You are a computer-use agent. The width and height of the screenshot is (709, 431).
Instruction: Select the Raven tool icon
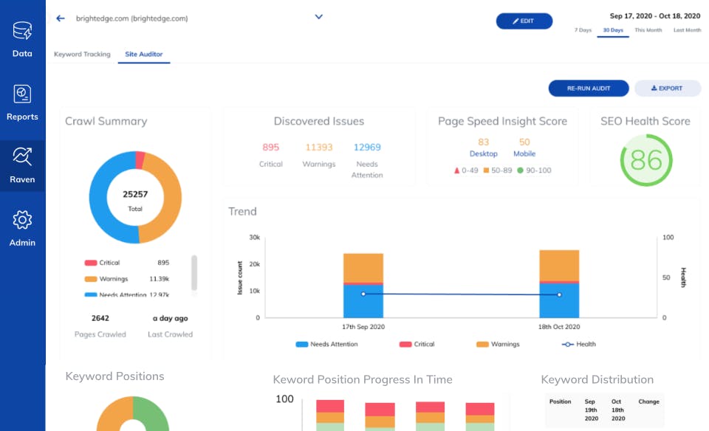[22, 156]
